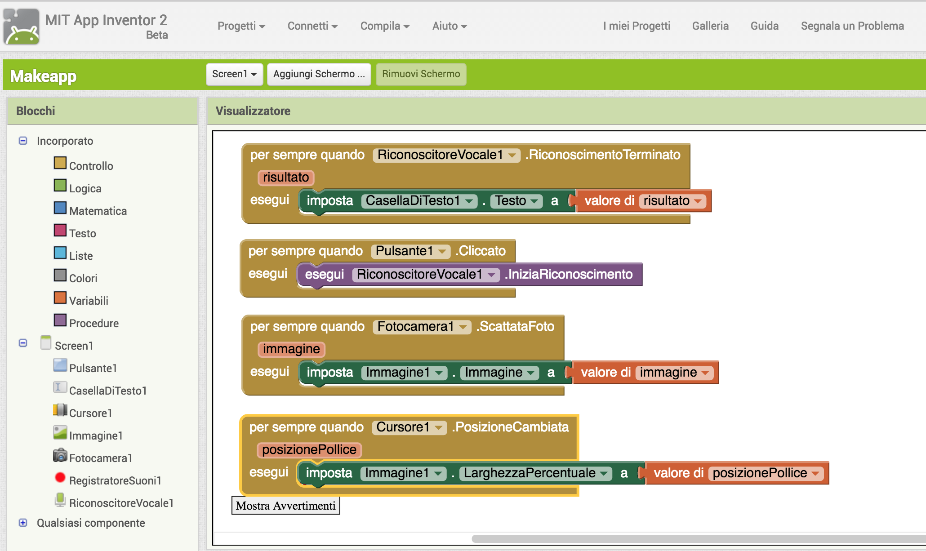Image resolution: width=926 pixels, height=551 pixels.
Task: Open the Aiuto menu
Action: point(450,26)
